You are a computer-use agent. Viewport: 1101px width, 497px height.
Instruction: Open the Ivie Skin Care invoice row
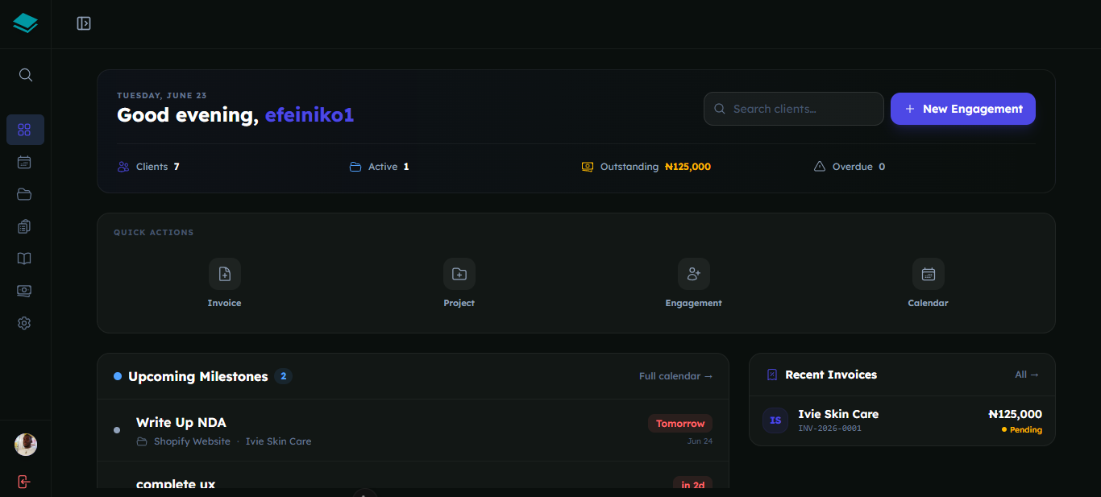pyautogui.click(x=902, y=420)
